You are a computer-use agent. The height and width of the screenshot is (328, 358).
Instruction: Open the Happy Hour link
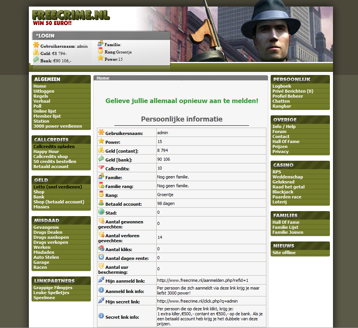tap(46, 152)
